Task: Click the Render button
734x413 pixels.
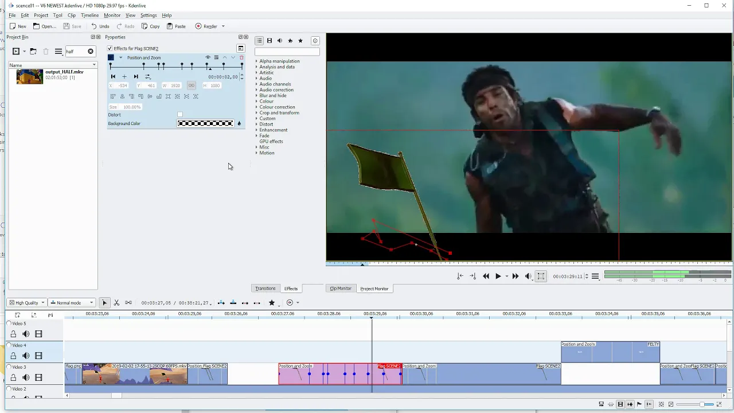Action: 206,26
